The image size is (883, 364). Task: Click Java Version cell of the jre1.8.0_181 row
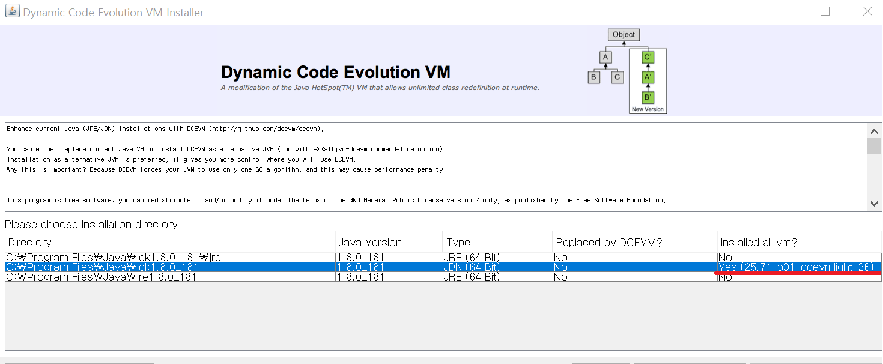(x=389, y=277)
